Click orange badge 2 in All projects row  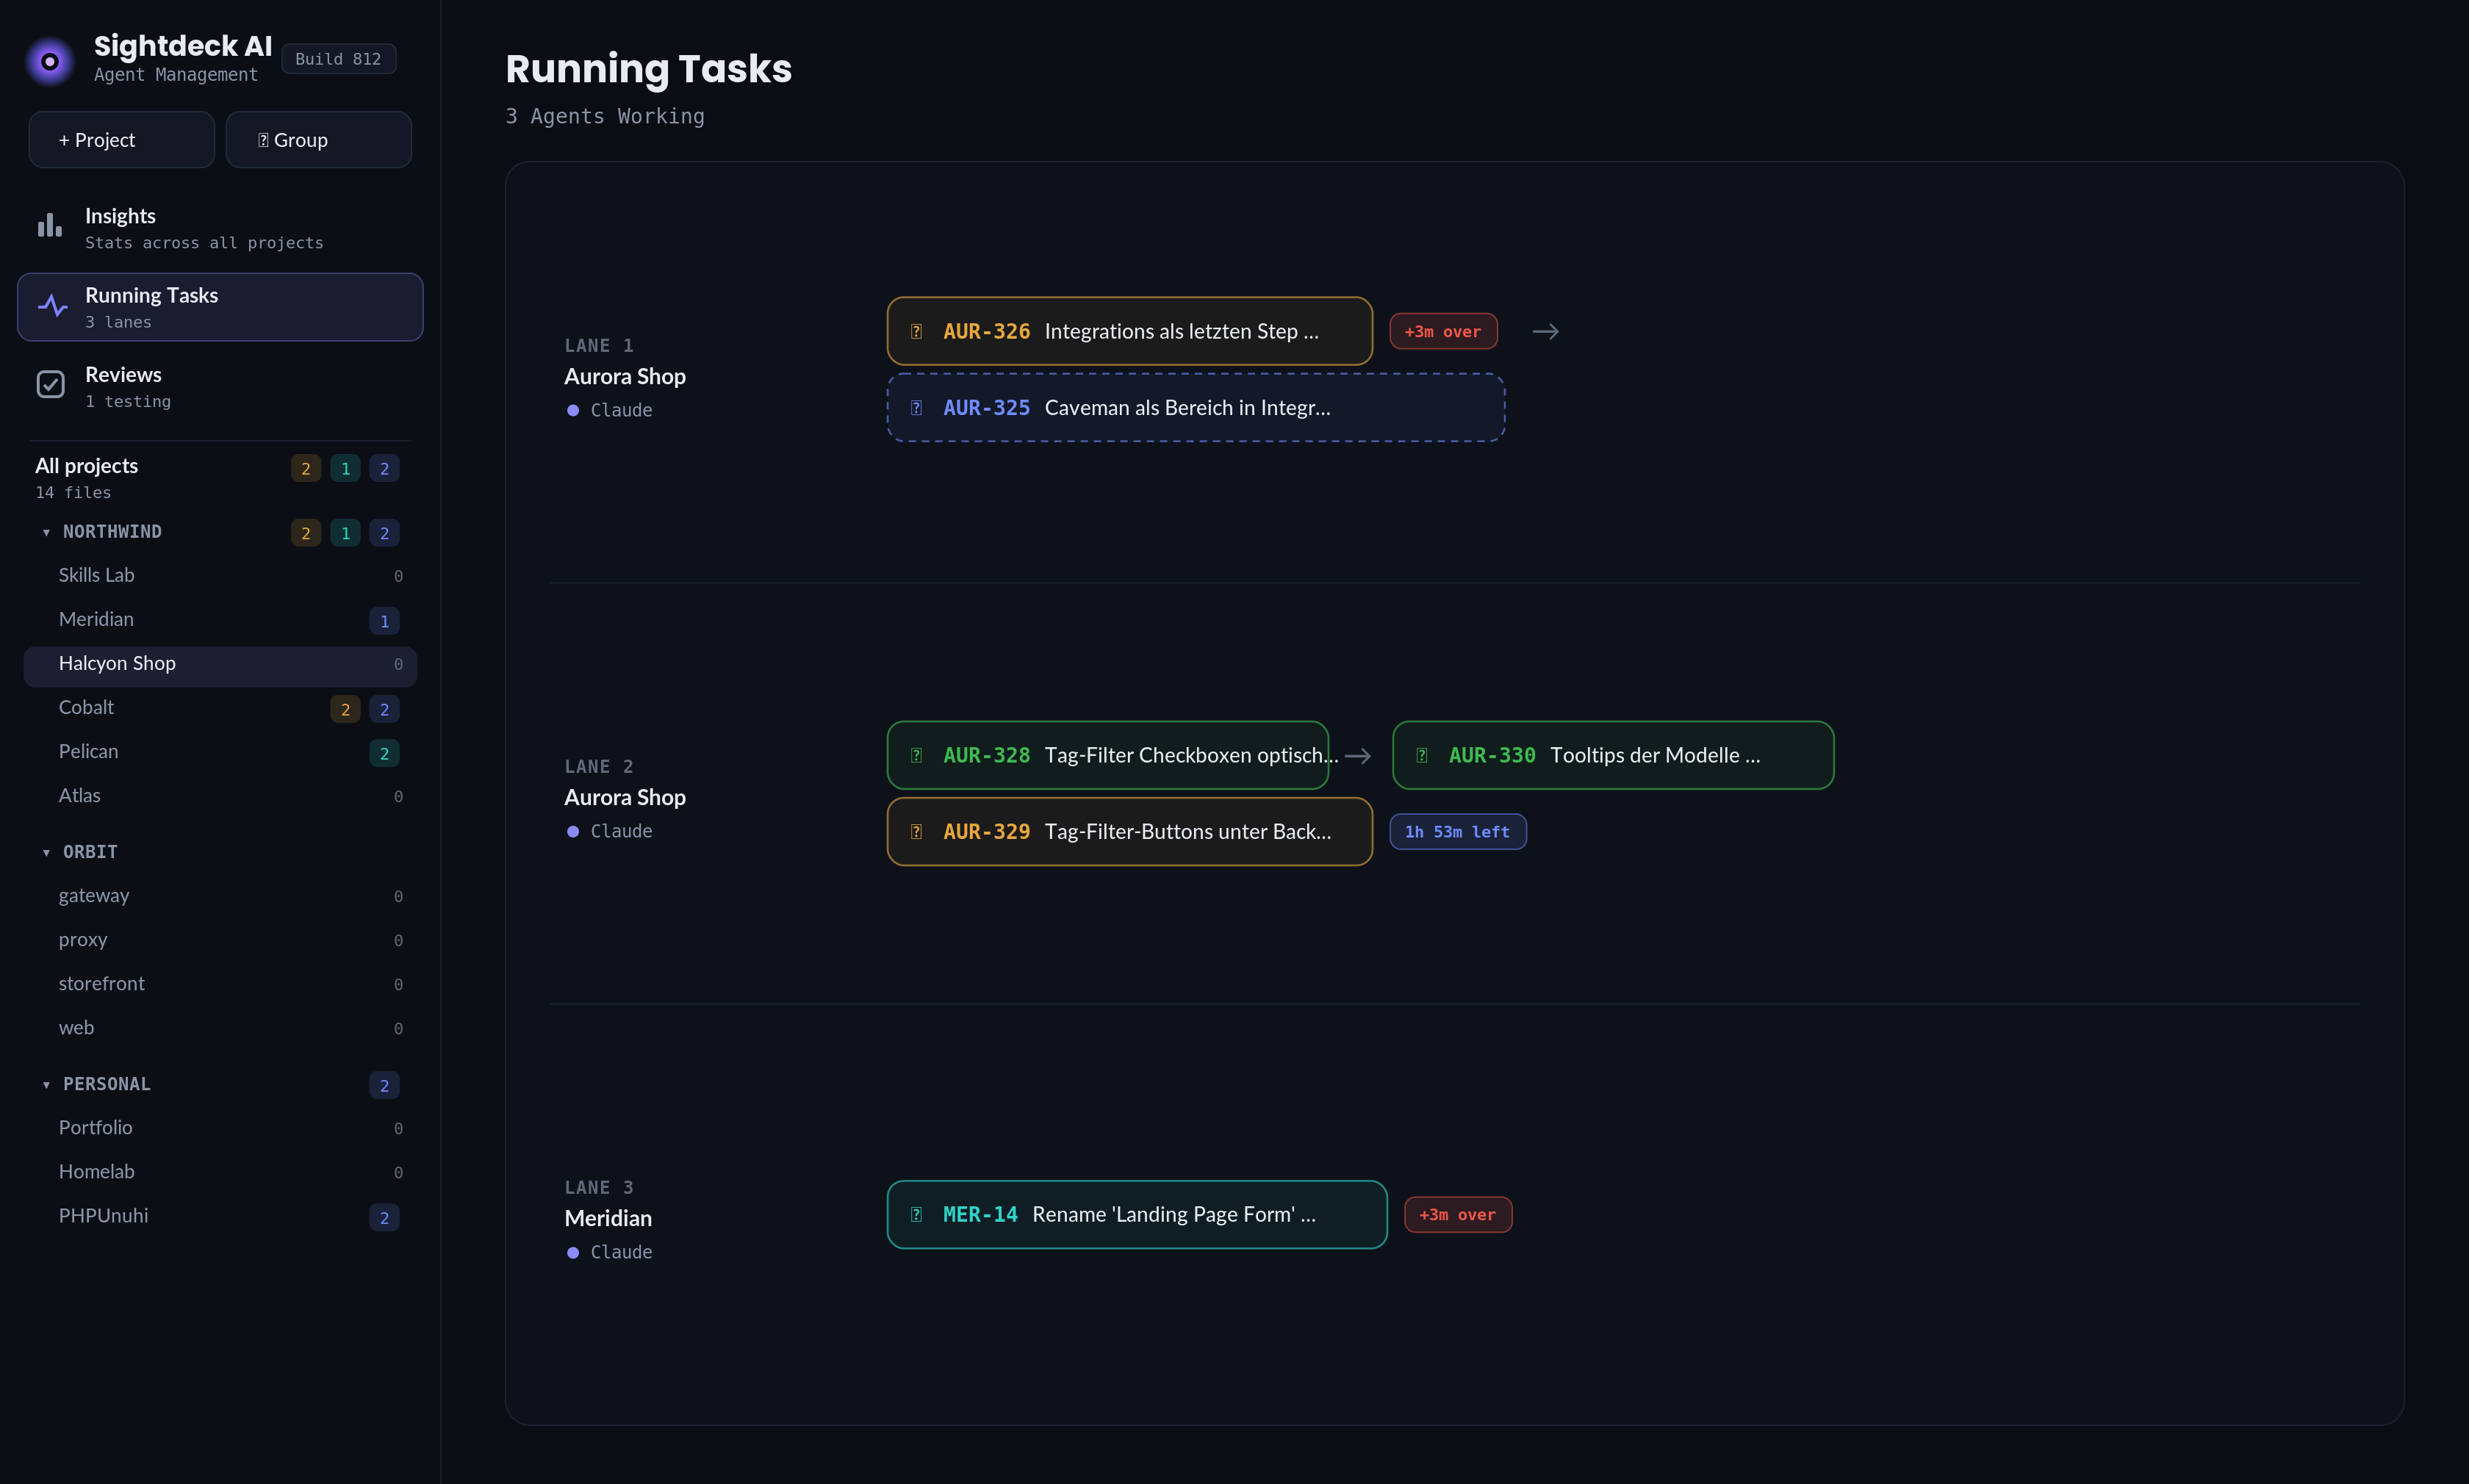click(306, 469)
